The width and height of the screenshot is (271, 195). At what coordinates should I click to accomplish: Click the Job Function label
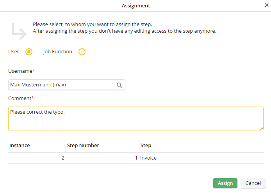[x=57, y=52]
